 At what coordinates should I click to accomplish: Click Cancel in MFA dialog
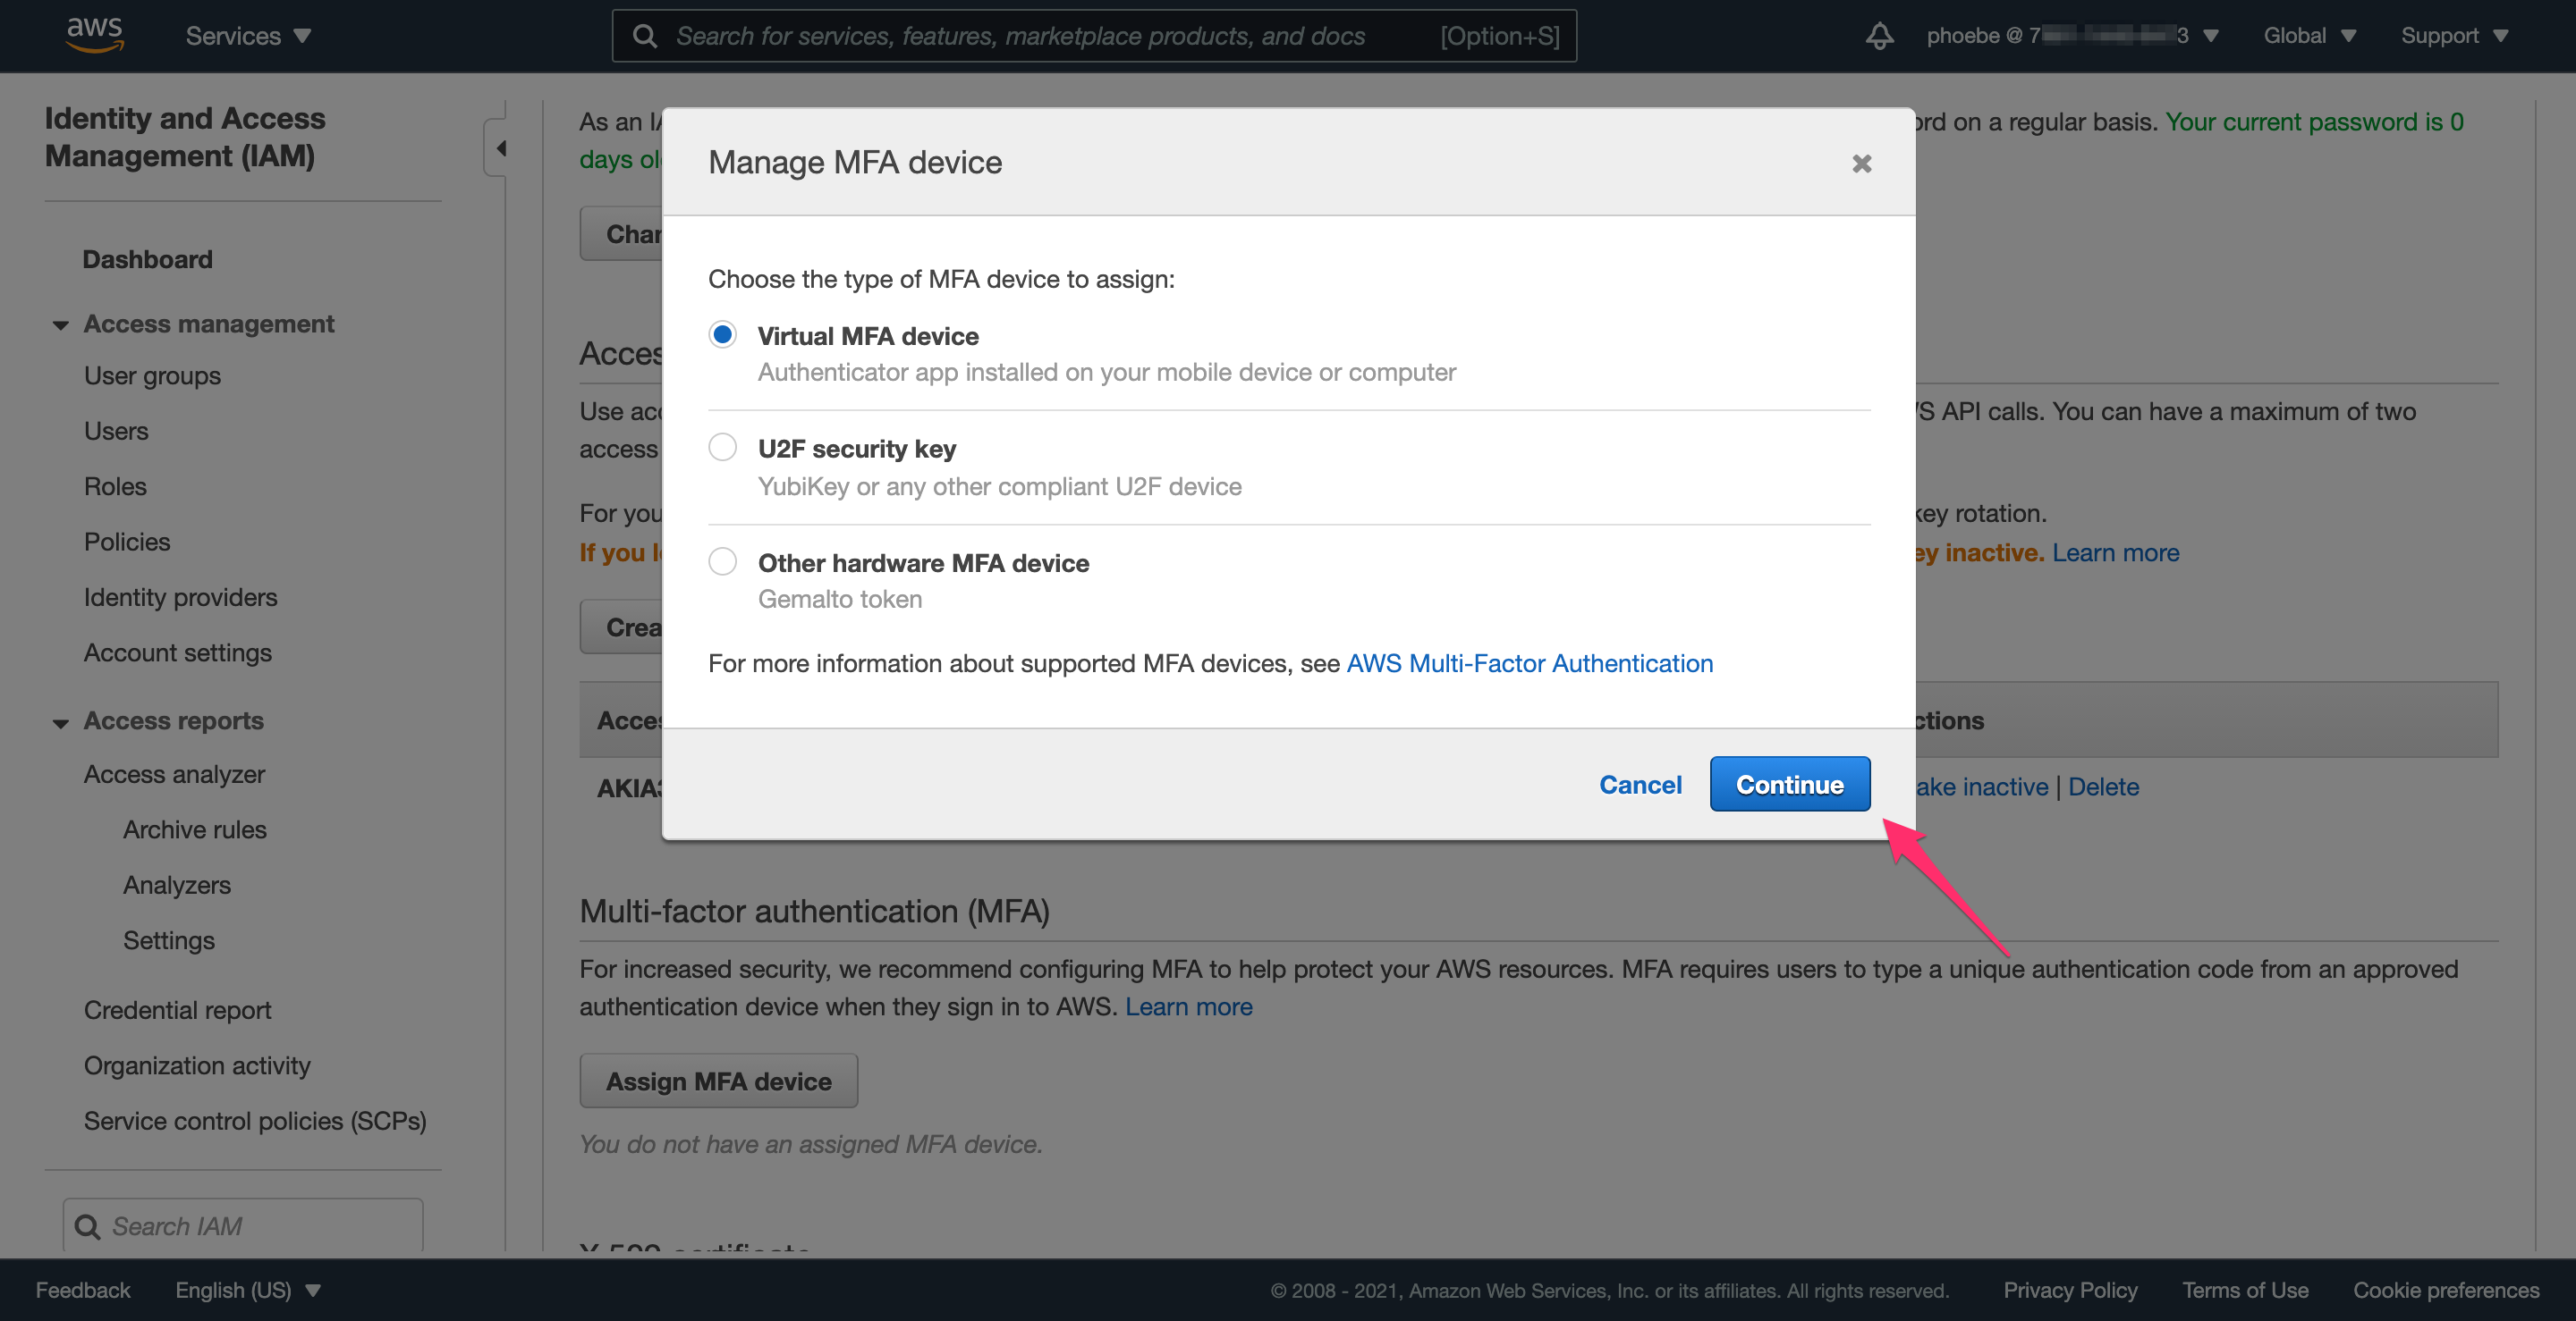click(1640, 785)
